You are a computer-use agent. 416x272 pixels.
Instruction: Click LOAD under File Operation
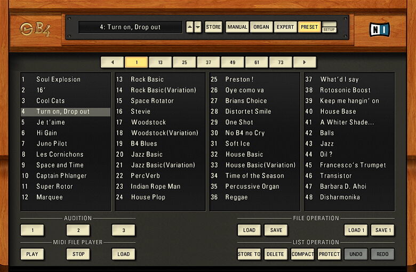tap(249, 230)
